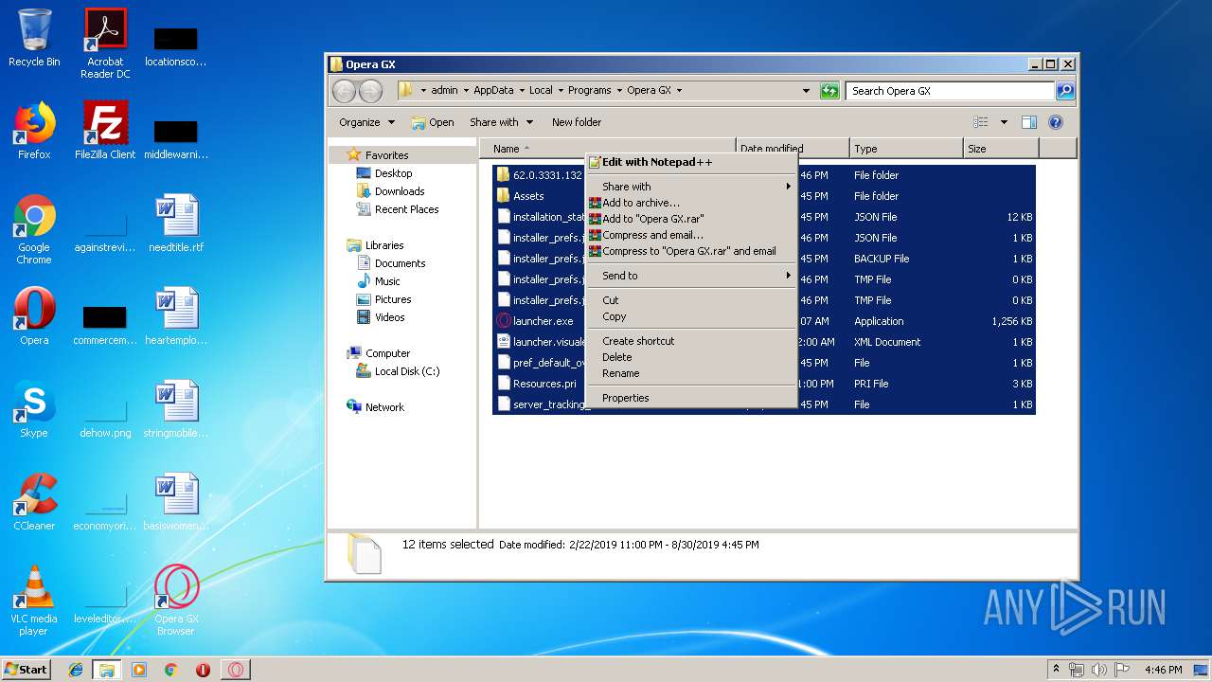The height and width of the screenshot is (682, 1212).
Task: Open Internet Explorer from taskbar
Action: click(76, 670)
